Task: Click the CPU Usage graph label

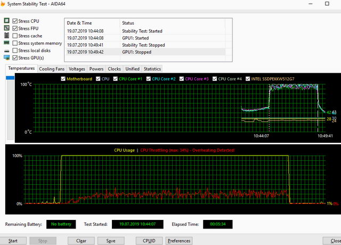Action: [x=124, y=150]
